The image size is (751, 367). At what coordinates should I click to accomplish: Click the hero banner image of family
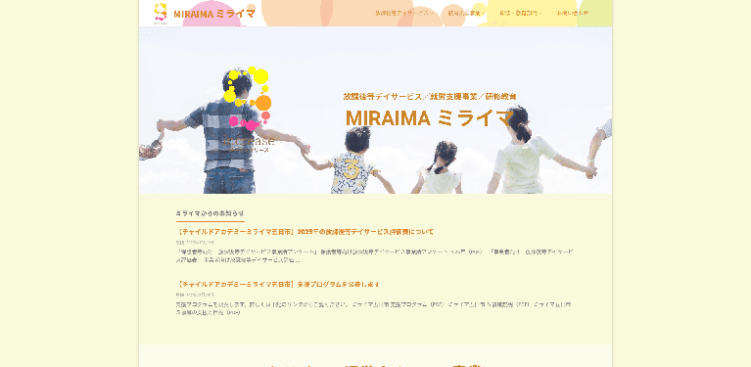pyautogui.click(x=376, y=110)
